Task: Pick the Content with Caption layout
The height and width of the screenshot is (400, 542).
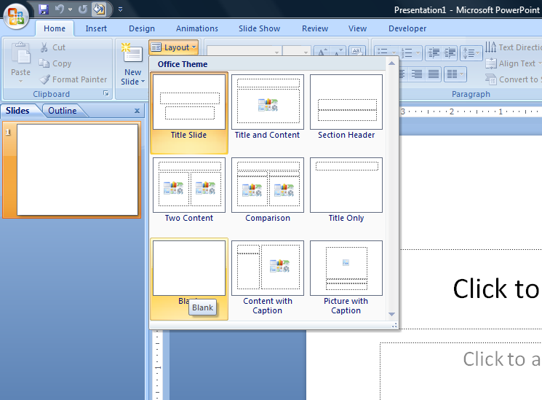Action: (268, 278)
